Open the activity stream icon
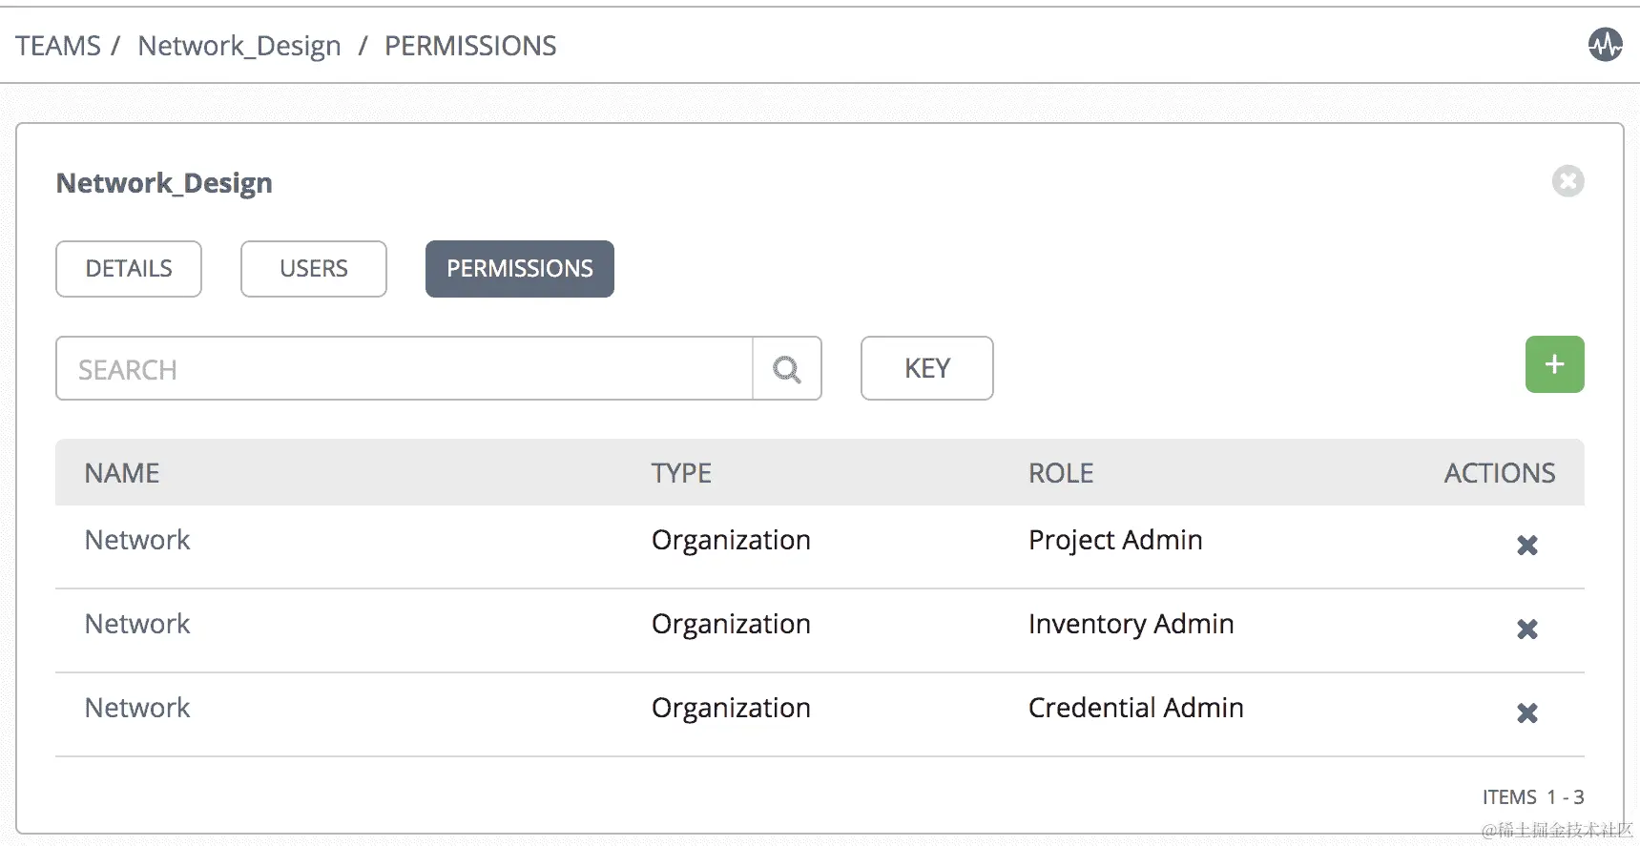Viewport: 1640px width, 846px height. pyautogui.click(x=1605, y=44)
